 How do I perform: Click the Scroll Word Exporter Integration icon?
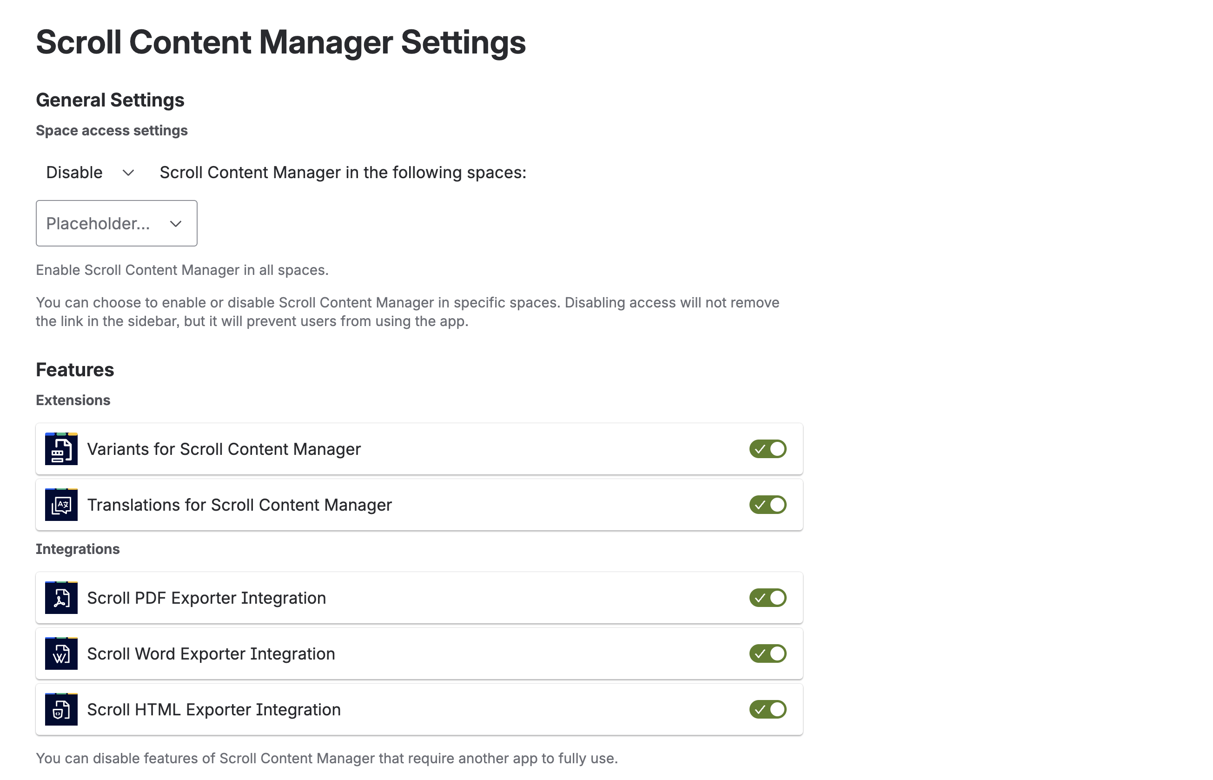[x=60, y=653]
